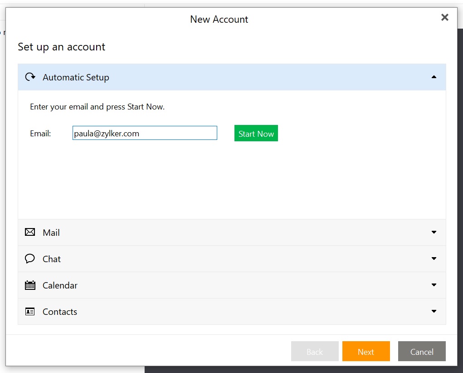Close the New Account dialog
Screen dimensions: 463x373
click(x=444, y=17)
